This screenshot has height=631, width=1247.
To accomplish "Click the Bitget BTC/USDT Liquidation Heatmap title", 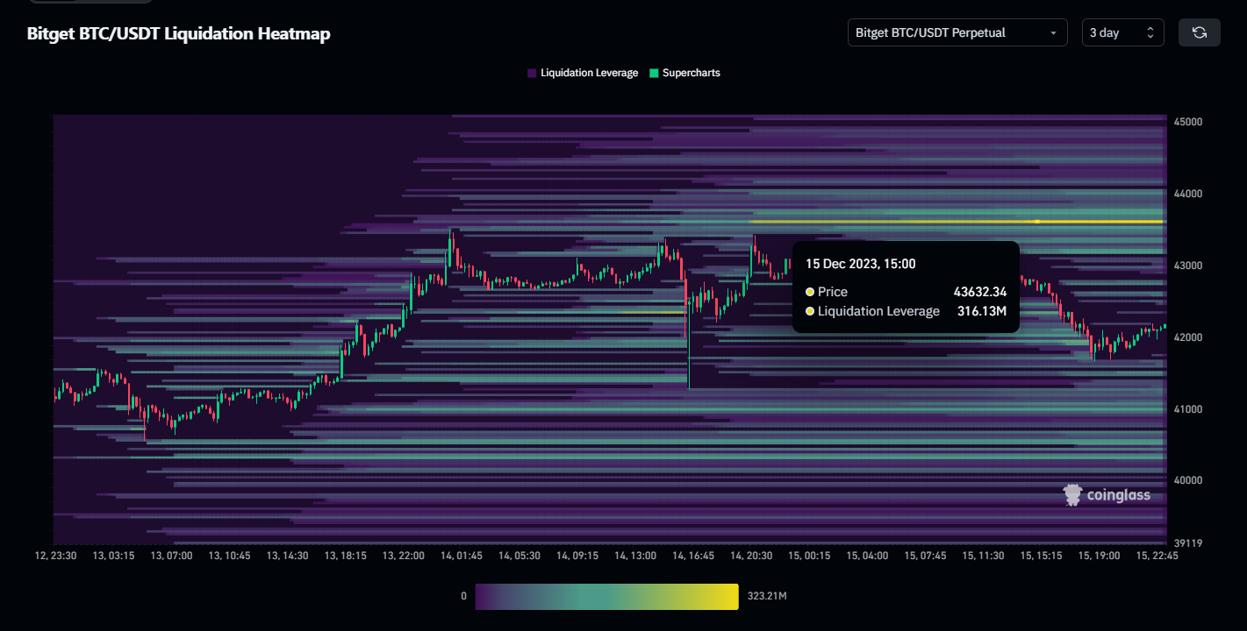I will click(x=179, y=34).
